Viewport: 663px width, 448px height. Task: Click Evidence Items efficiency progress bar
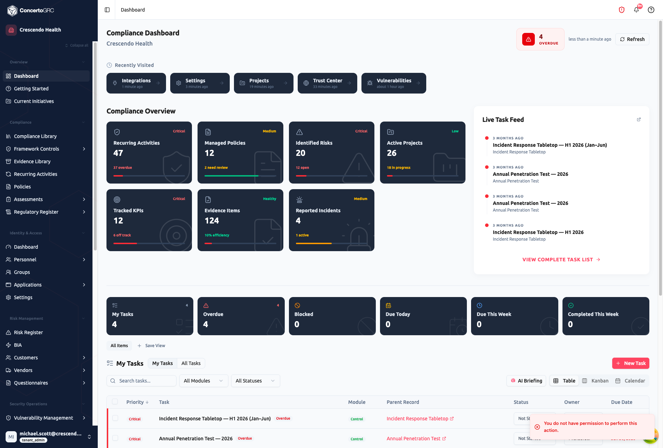tap(241, 243)
